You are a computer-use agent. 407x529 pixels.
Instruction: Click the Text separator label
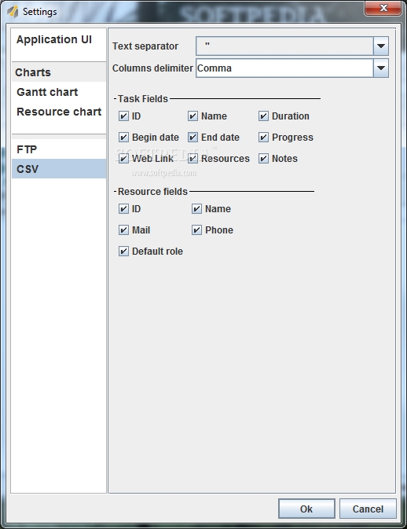145,46
